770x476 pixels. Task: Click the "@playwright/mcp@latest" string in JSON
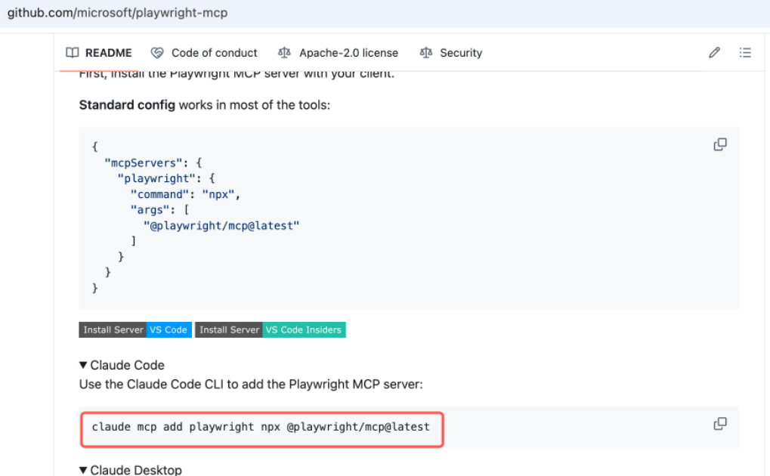click(221, 225)
